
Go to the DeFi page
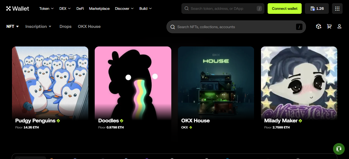pos(80,8)
